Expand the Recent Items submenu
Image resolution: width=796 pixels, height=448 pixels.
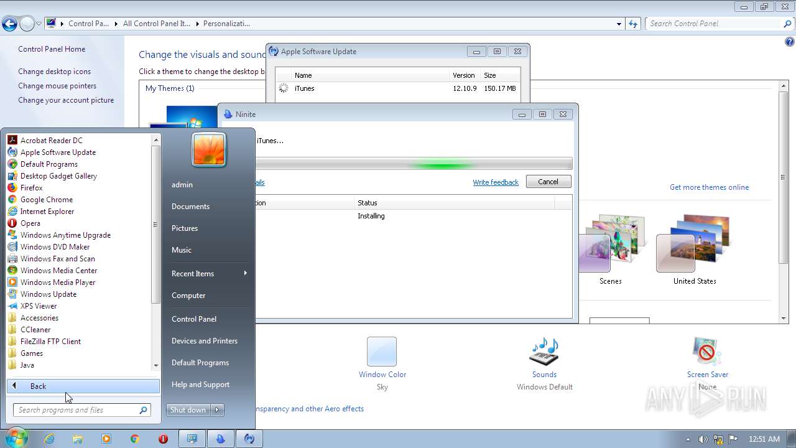click(209, 273)
